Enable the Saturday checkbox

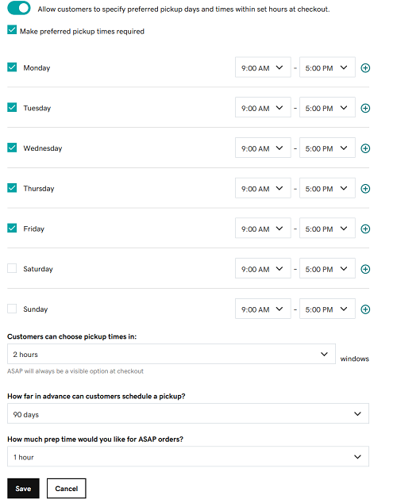point(12,268)
